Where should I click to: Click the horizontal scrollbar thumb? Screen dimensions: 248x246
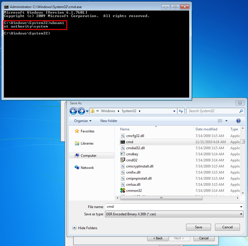click(x=161, y=198)
